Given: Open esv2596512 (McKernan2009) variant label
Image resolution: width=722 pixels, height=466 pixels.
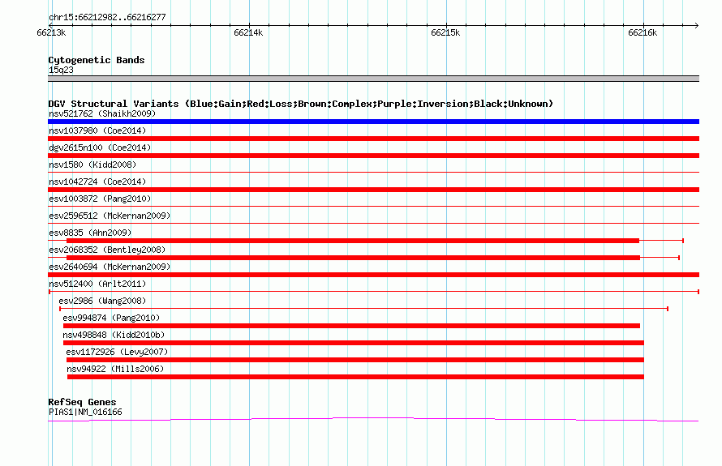Looking at the screenshot, I should [x=110, y=216].
